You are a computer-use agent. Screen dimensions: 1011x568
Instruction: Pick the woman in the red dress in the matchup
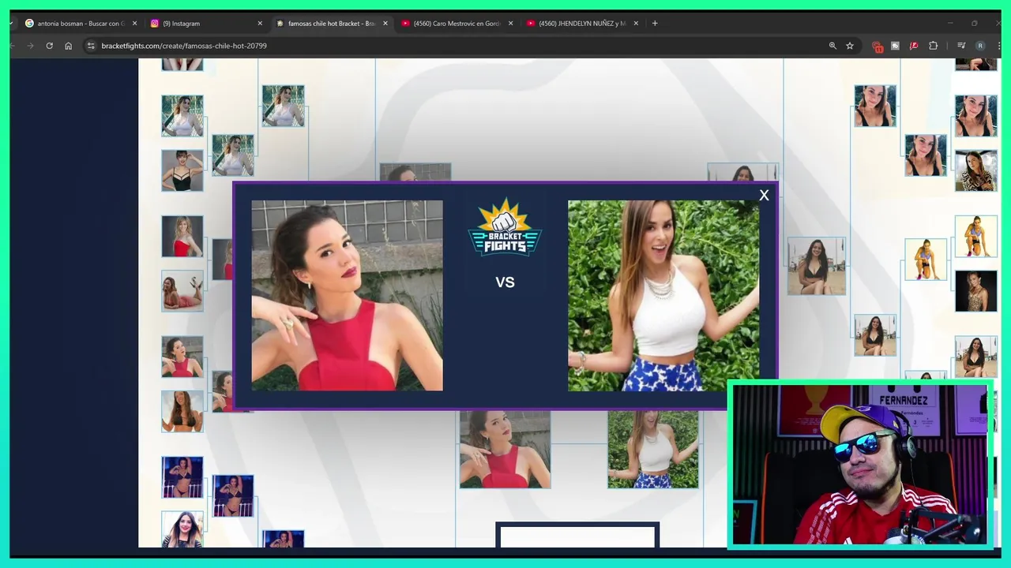point(347,295)
